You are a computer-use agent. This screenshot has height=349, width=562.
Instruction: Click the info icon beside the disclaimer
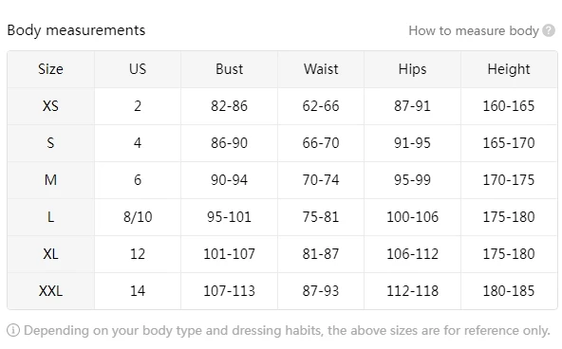pyautogui.click(x=13, y=330)
